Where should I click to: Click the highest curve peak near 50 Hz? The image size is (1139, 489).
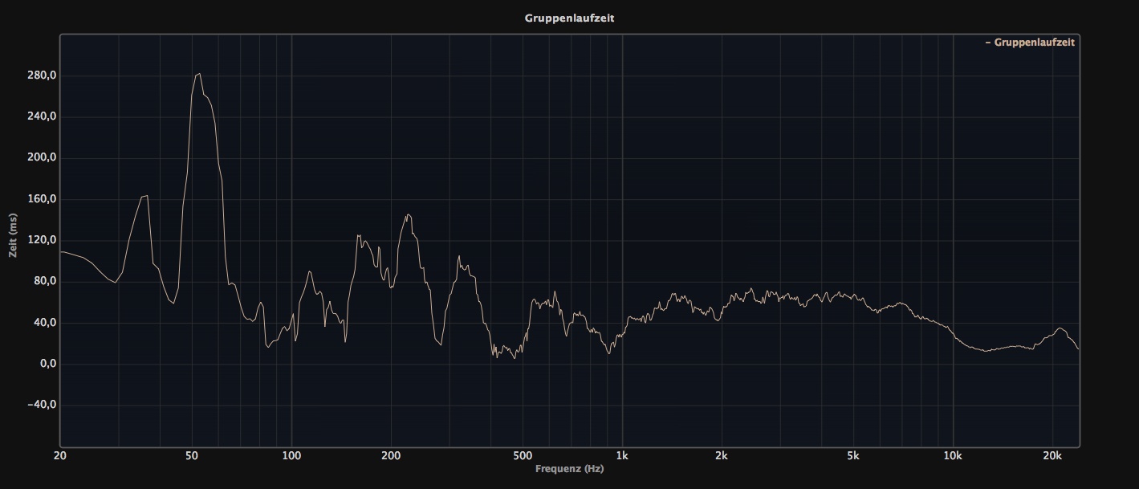coord(198,74)
